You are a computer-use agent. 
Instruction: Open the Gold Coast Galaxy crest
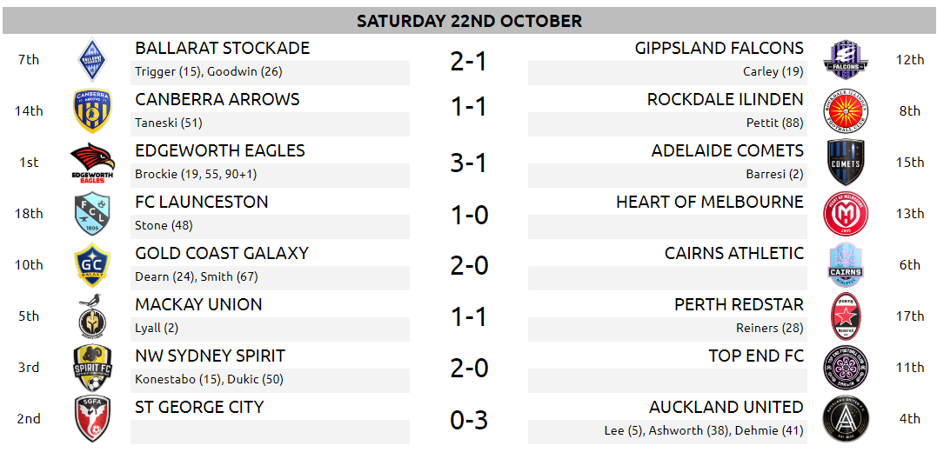pos(92,265)
